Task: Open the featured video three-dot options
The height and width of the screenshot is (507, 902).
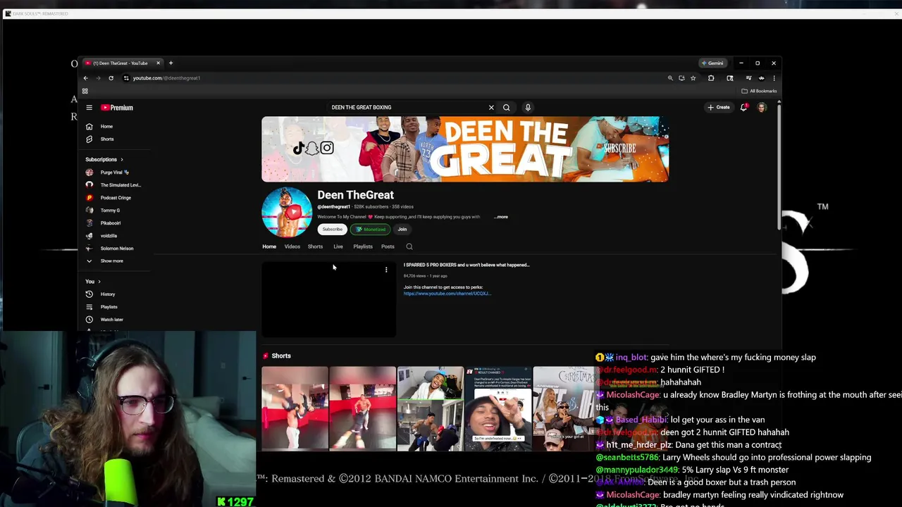Action: coord(386,270)
